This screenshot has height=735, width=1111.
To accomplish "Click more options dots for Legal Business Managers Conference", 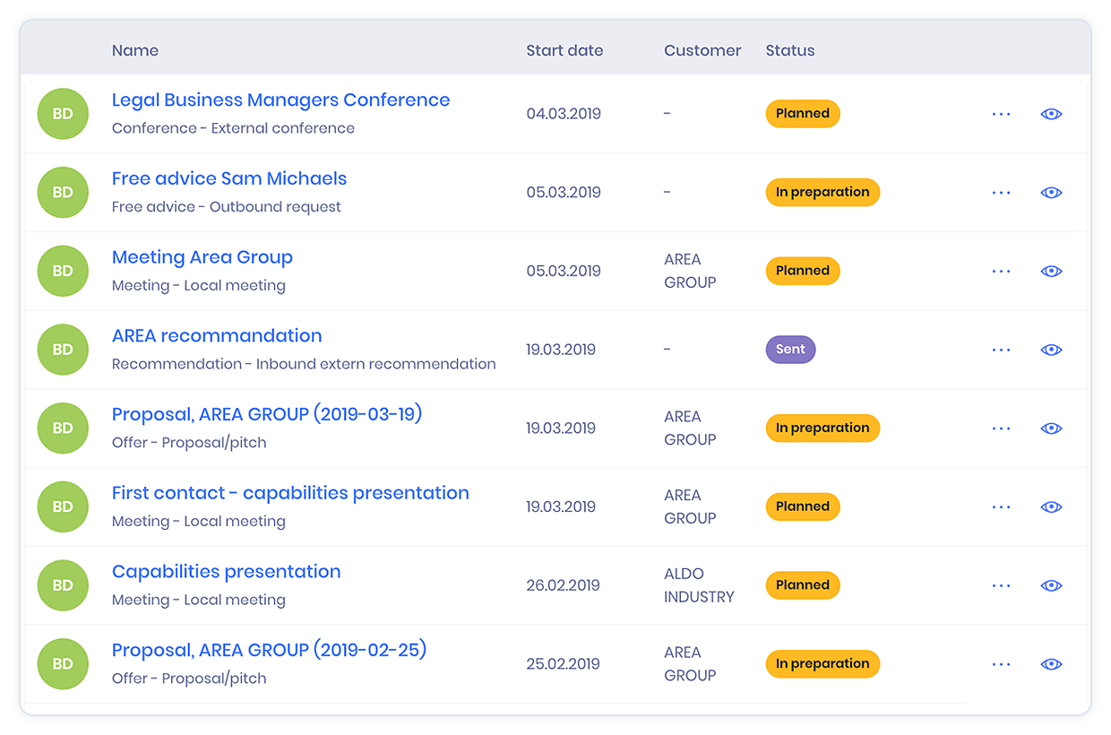I will click(x=1001, y=114).
